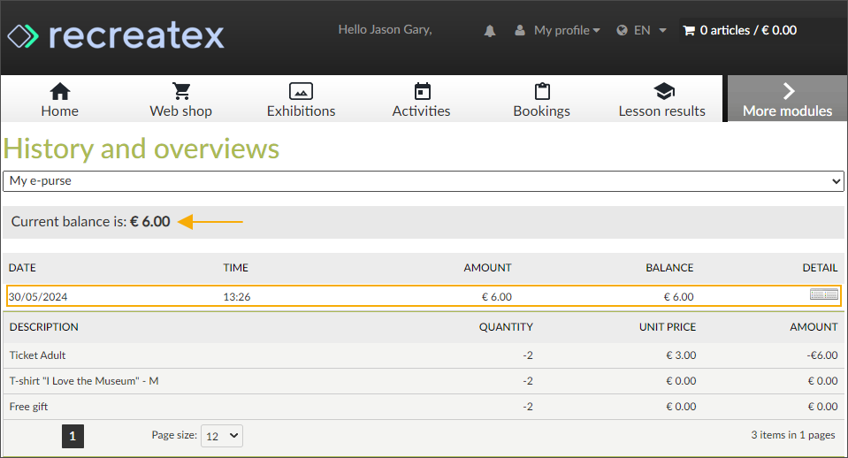The image size is (848, 458).
Task: Click the Bookings clipboard icon
Action: point(542,91)
